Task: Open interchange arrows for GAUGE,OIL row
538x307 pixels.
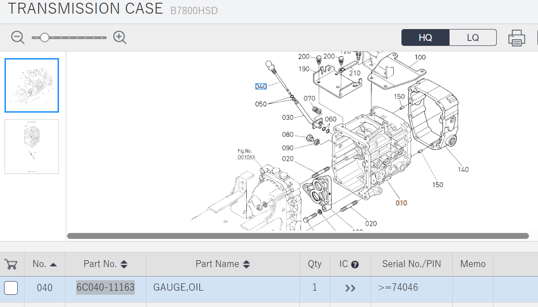Action: click(x=350, y=288)
